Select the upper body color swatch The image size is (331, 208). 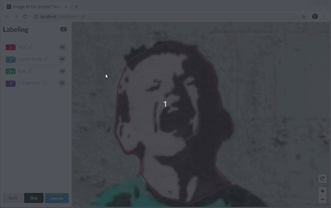click(x=11, y=59)
